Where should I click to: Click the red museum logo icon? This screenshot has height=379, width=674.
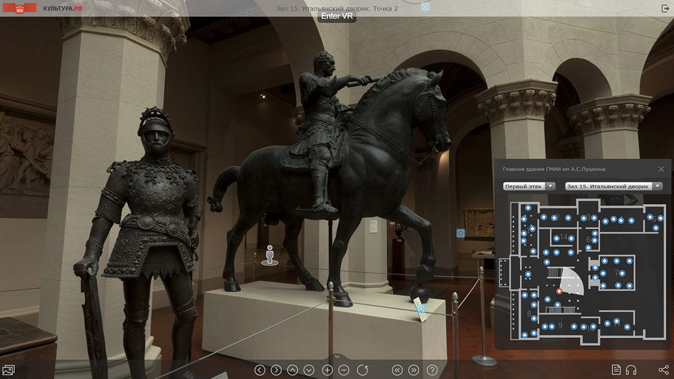(19, 8)
